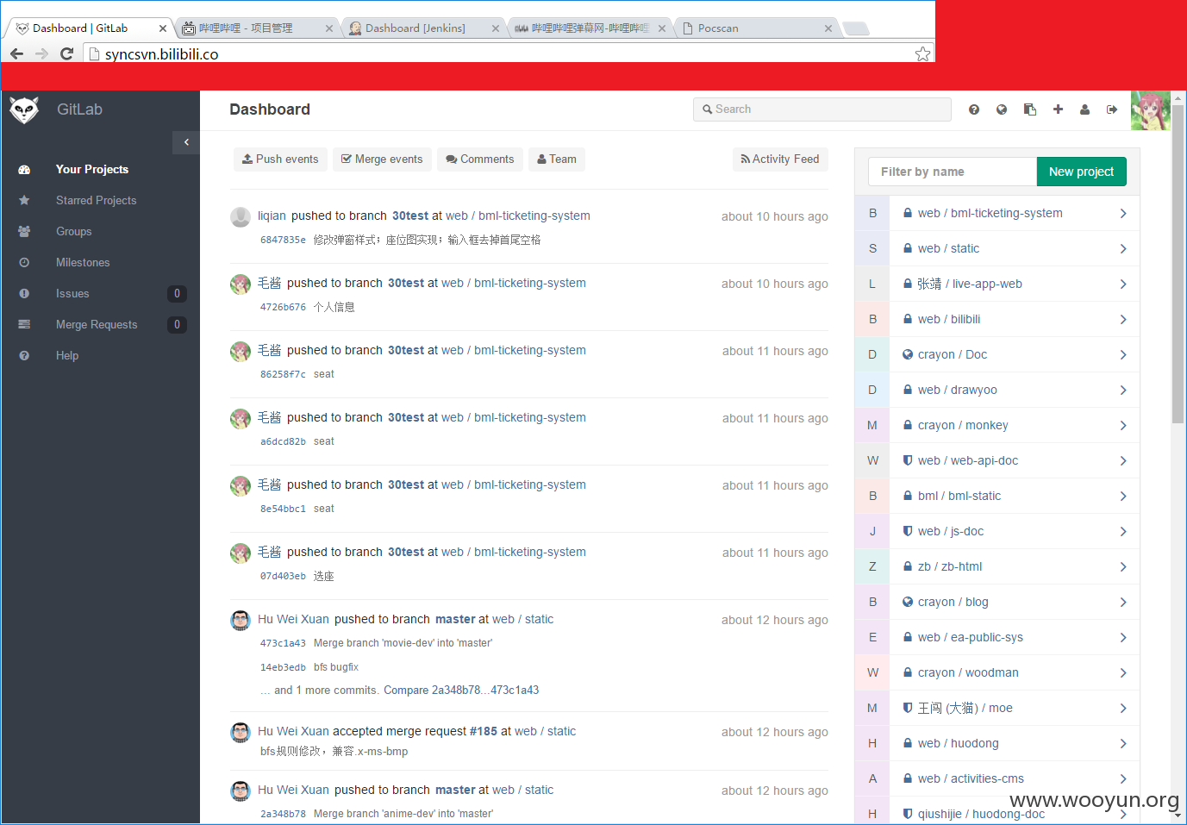1187x825 pixels.
Task: Open Help in sidebar
Action: 67,355
